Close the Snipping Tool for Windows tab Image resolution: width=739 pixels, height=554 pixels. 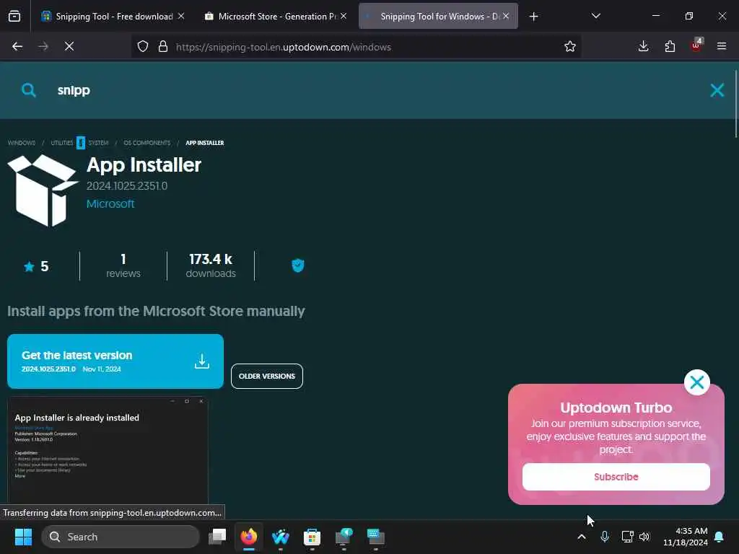[x=506, y=16]
